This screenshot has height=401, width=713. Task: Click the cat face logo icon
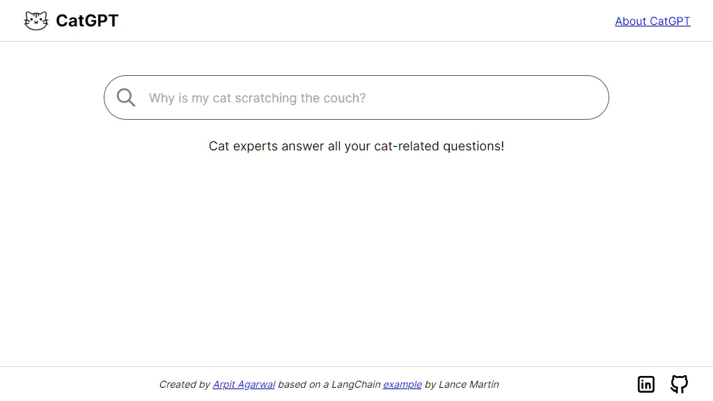[x=36, y=21]
